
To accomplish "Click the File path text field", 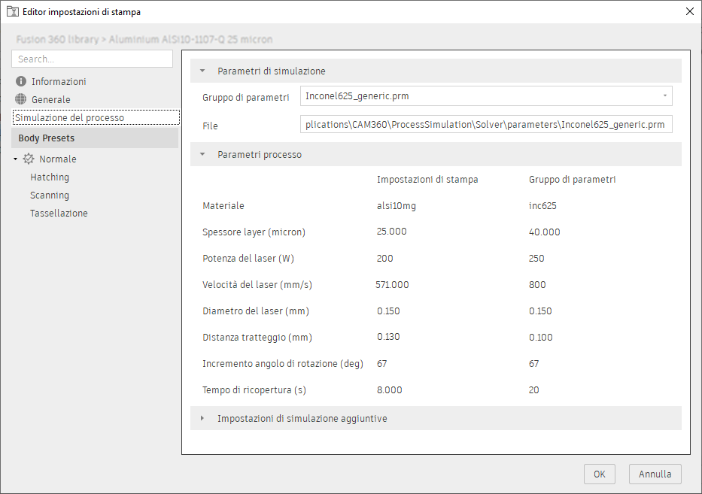I will [x=485, y=125].
